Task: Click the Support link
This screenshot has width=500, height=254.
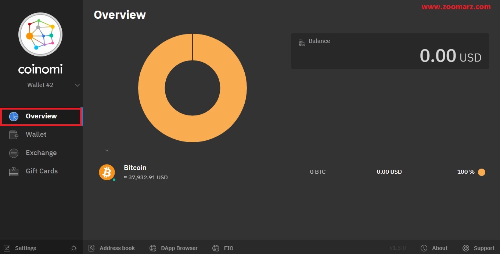Action: (x=484, y=248)
